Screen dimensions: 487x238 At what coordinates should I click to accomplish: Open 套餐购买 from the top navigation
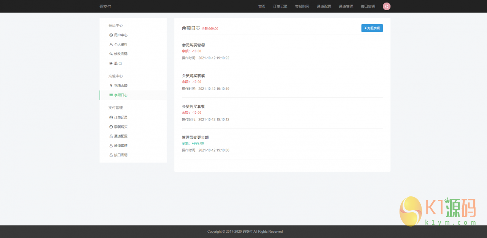click(302, 6)
